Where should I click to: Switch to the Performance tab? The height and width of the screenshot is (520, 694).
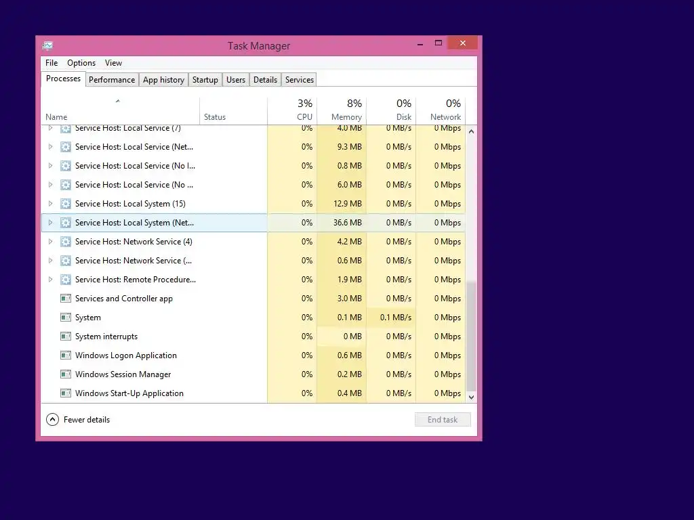pos(112,80)
